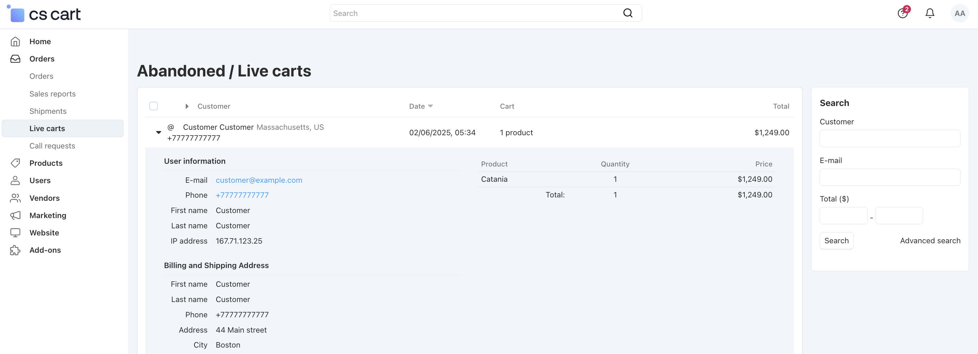Expand all carts with the header arrow
978x354 pixels.
click(x=187, y=106)
